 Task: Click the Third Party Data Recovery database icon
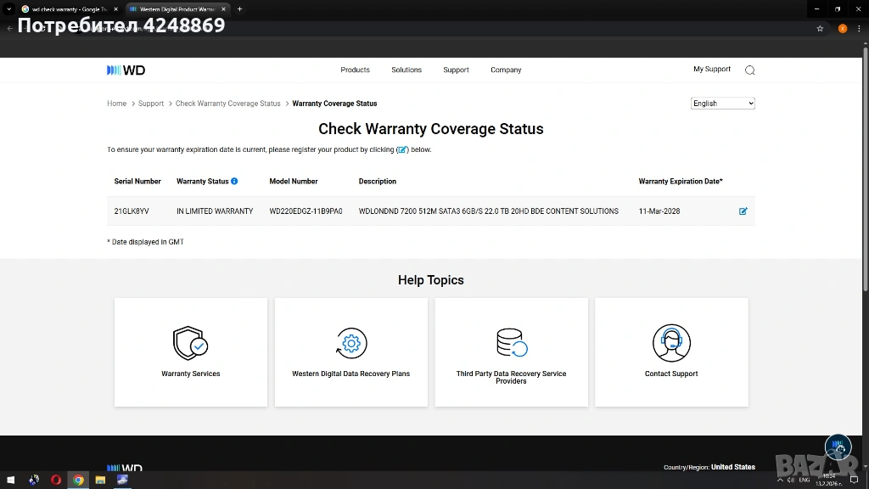click(511, 343)
